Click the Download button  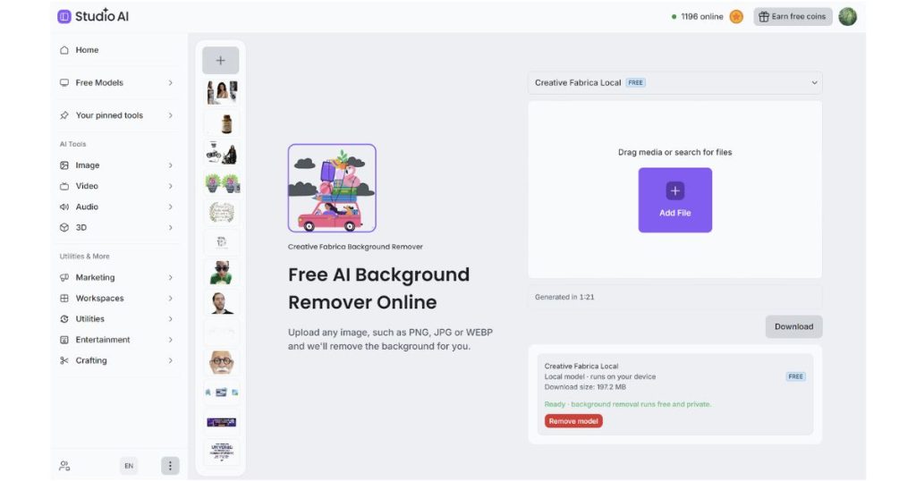tap(793, 327)
